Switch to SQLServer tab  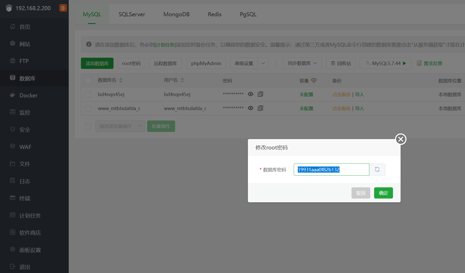tap(132, 14)
